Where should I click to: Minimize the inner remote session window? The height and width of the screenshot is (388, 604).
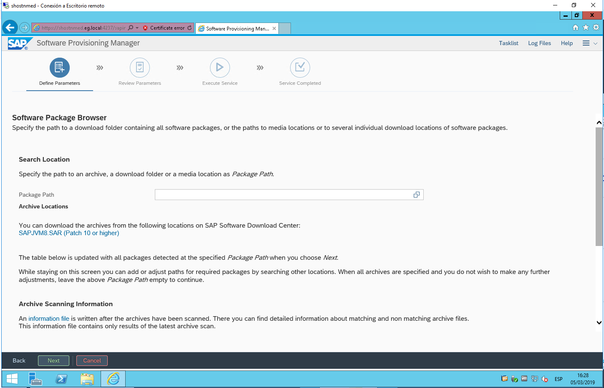coord(566,15)
